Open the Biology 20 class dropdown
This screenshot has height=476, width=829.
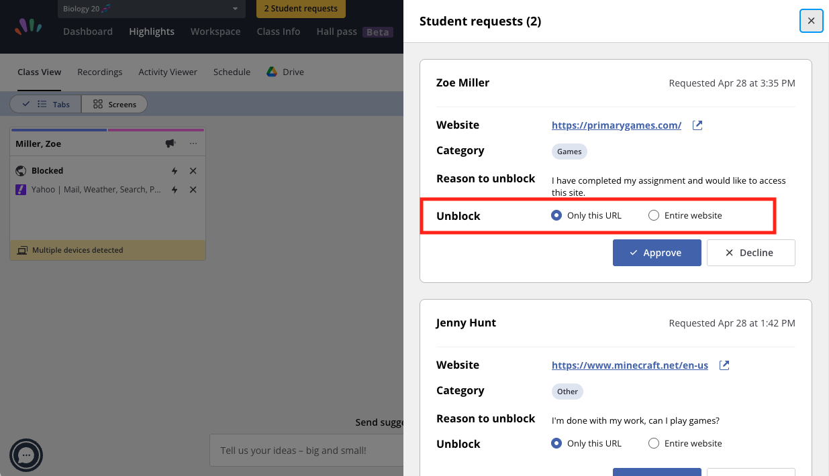coord(151,9)
